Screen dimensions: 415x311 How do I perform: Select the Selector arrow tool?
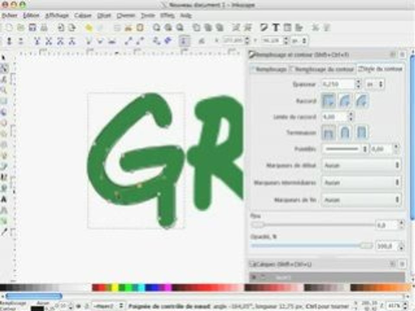(x=4, y=57)
